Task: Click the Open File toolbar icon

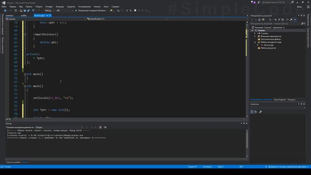Action: pyautogui.click(x=21, y=11)
